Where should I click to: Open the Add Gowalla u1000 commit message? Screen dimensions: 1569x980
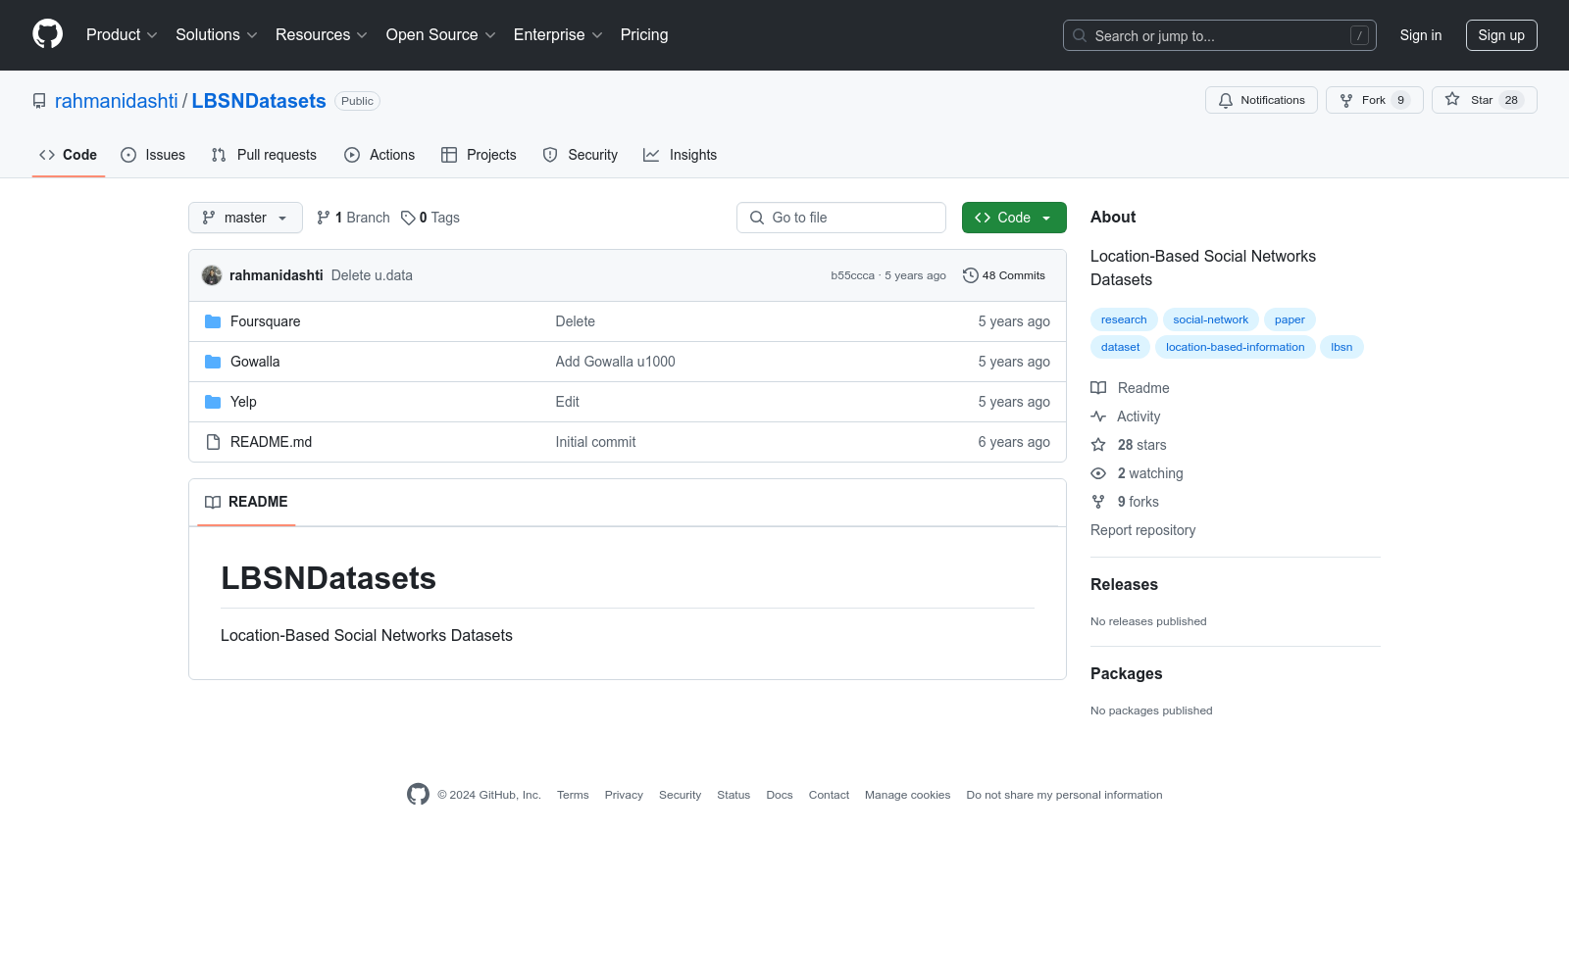tap(616, 362)
